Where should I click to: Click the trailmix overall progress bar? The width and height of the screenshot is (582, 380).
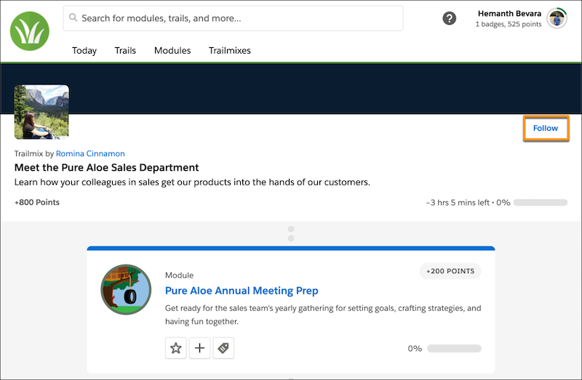coord(541,203)
